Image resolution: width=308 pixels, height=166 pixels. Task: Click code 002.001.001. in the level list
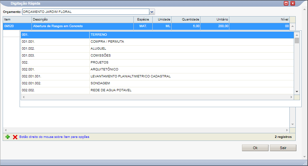(x=32, y=76)
